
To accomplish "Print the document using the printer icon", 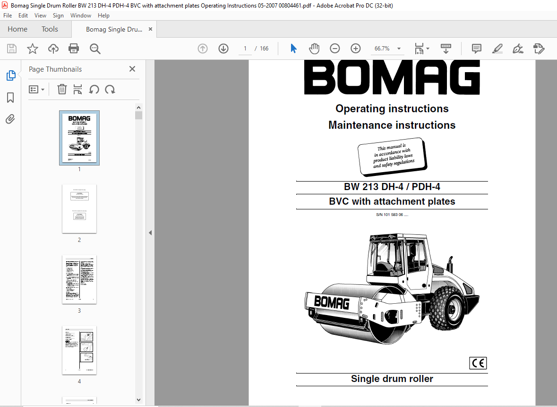I will (74, 49).
